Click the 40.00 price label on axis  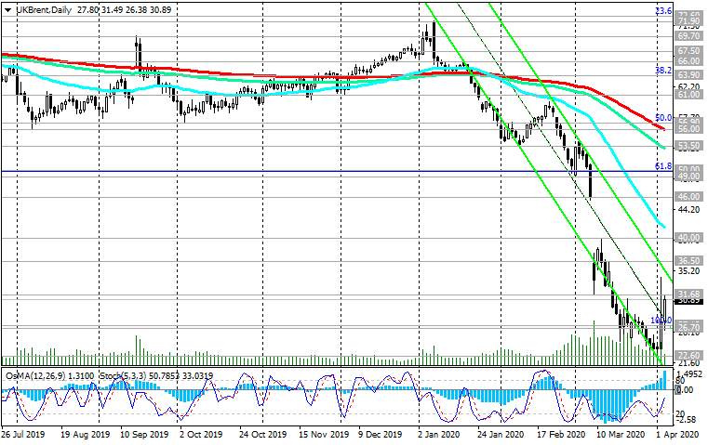click(x=688, y=237)
